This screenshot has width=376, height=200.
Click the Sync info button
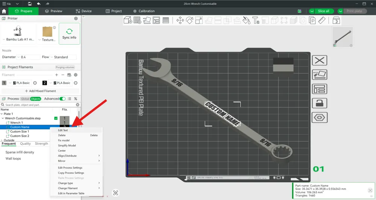69,34
